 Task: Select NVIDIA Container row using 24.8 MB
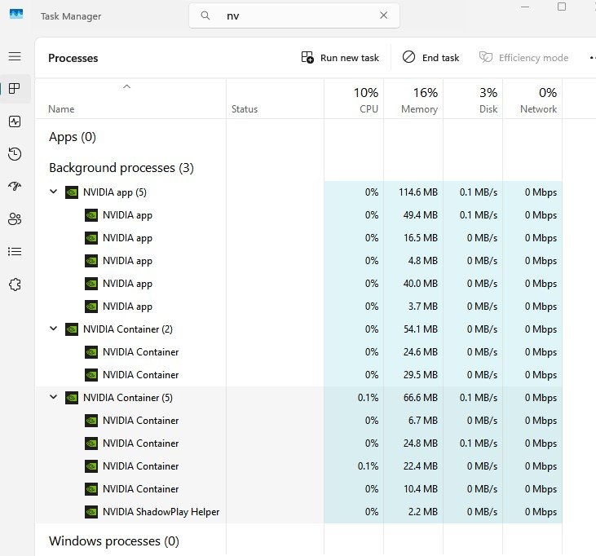click(x=298, y=443)
